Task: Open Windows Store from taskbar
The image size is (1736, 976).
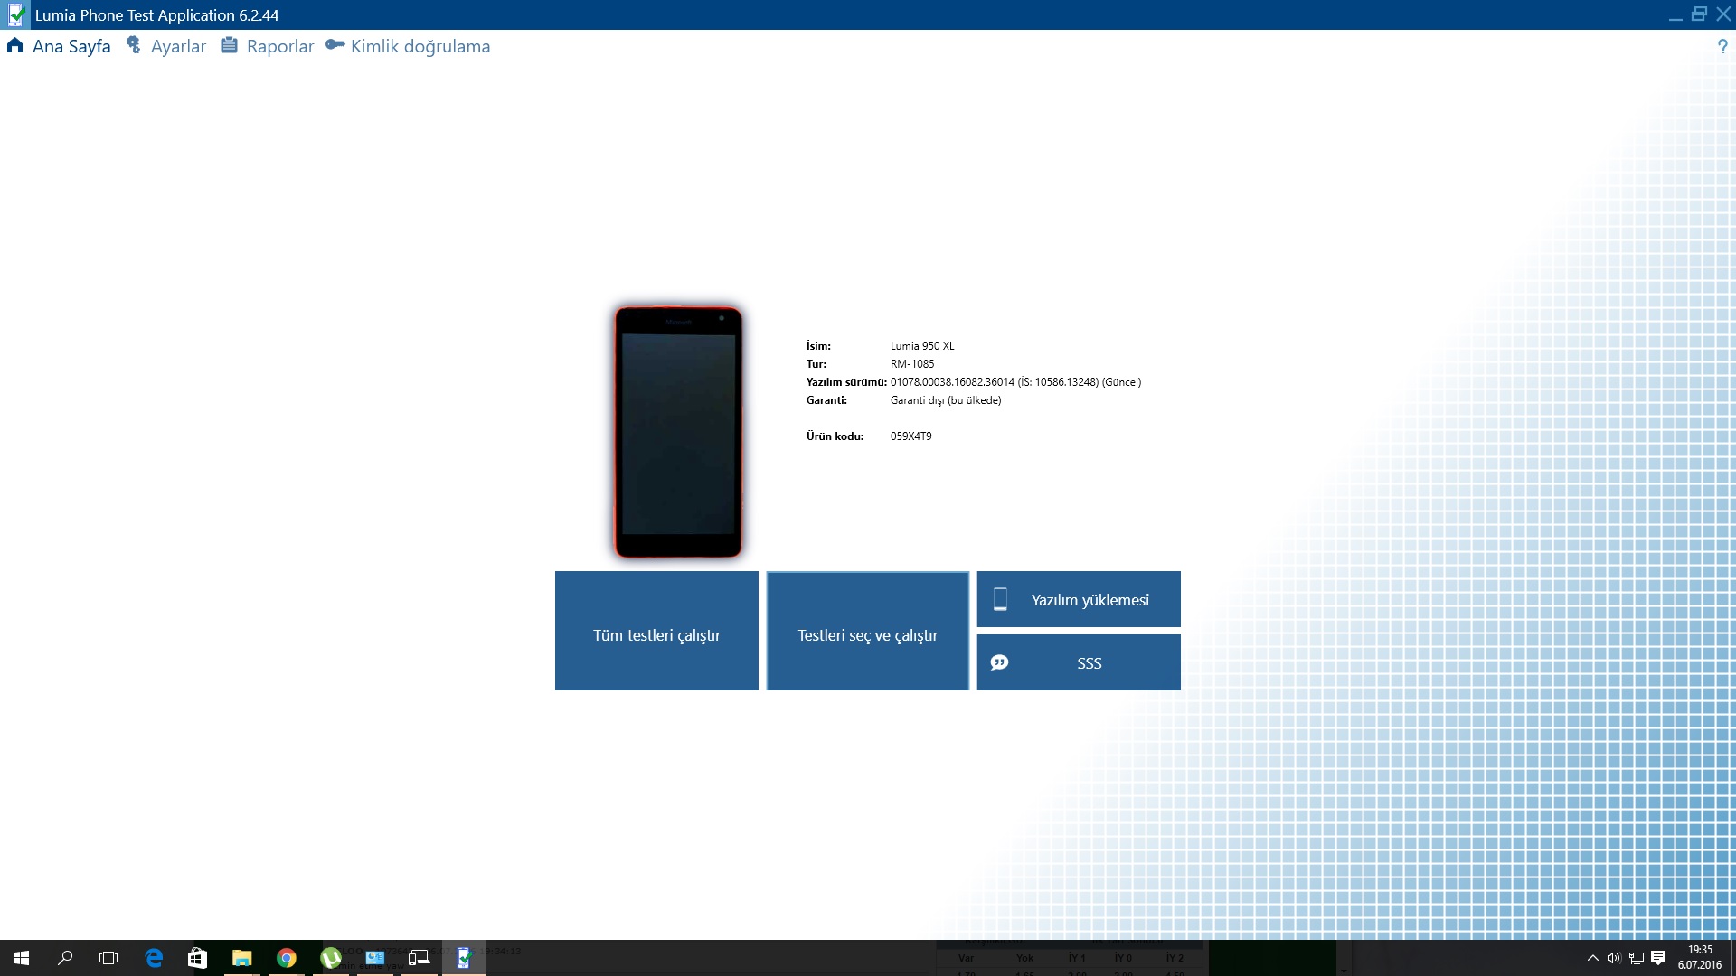Action: coord(197,958)
